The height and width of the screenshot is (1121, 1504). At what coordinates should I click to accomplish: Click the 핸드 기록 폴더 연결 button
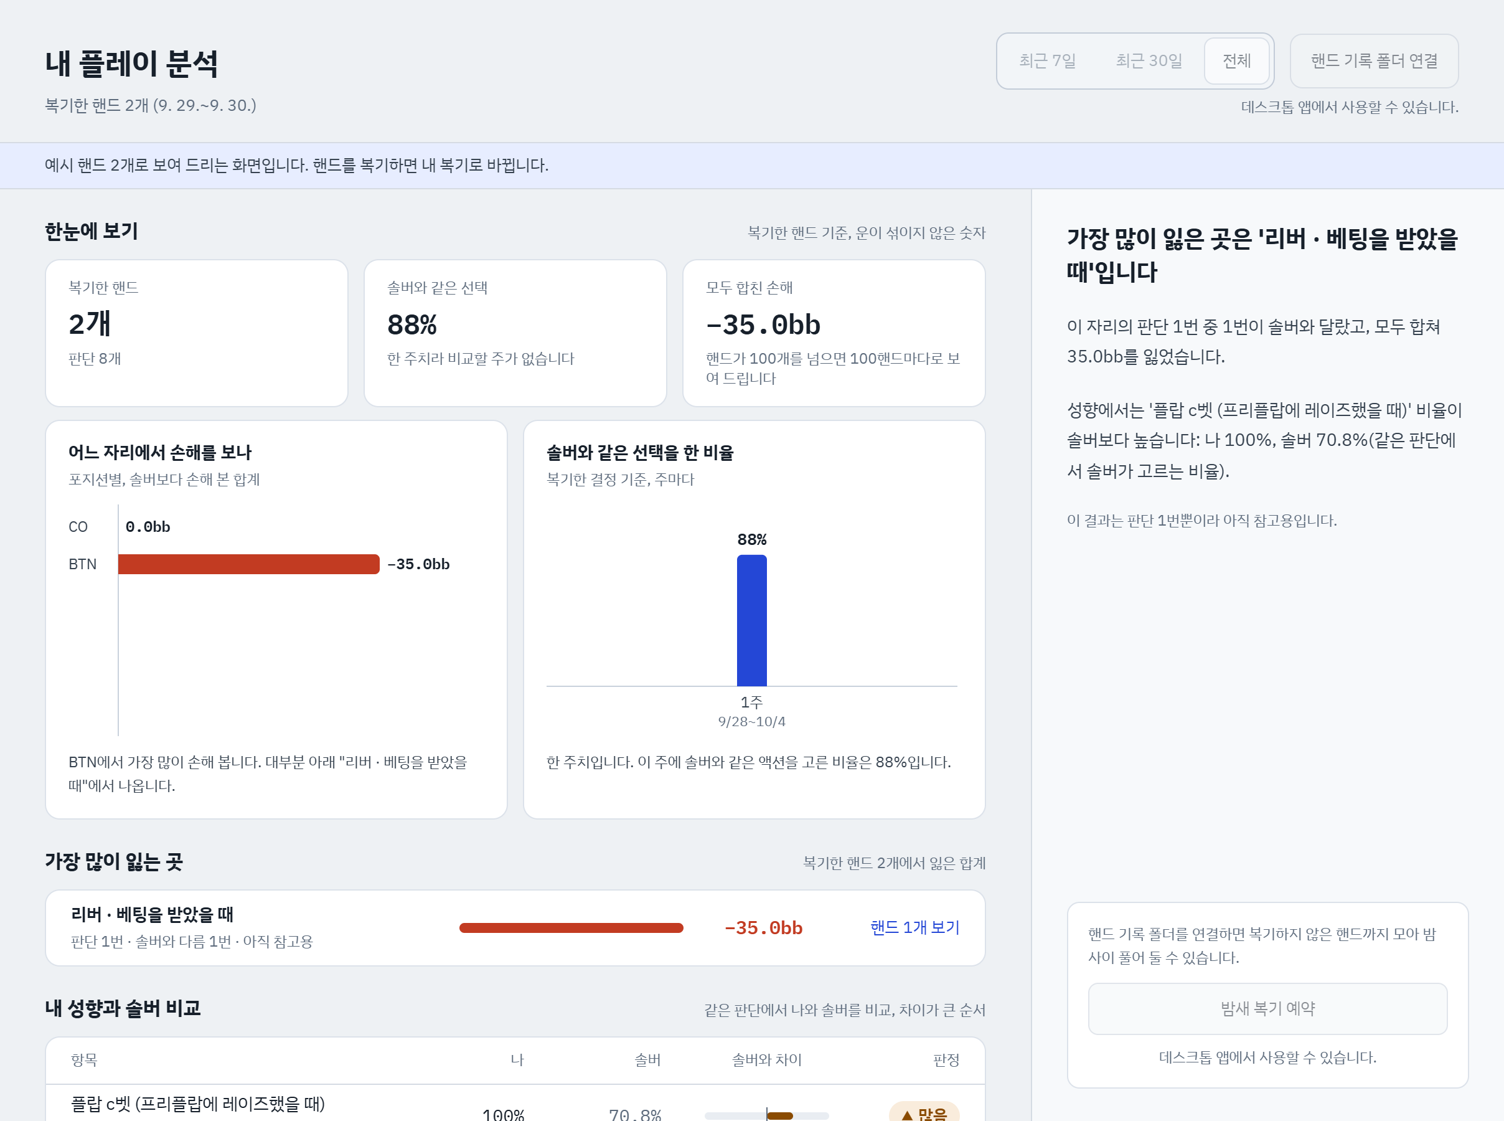tap(1374, 61)
